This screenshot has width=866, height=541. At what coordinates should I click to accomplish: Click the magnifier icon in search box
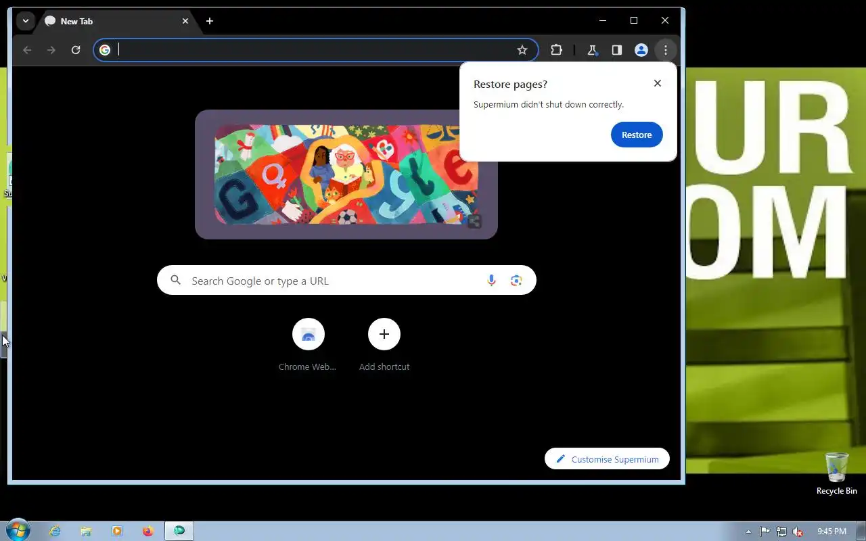[176, 280]
